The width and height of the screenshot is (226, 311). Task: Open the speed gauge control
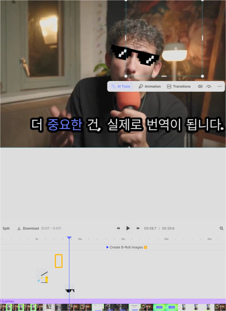(x=209, y=87)
